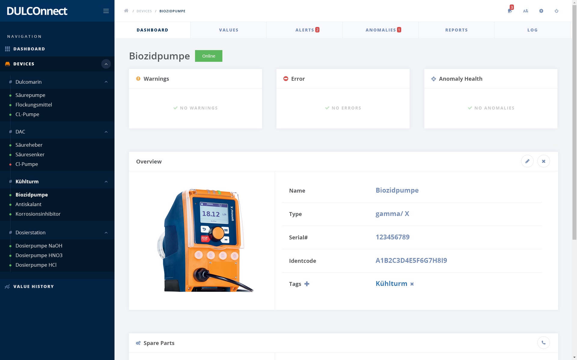Select CL-Pumpe under Dulcomarin
The image size is (577, 360).
[27, 114]
